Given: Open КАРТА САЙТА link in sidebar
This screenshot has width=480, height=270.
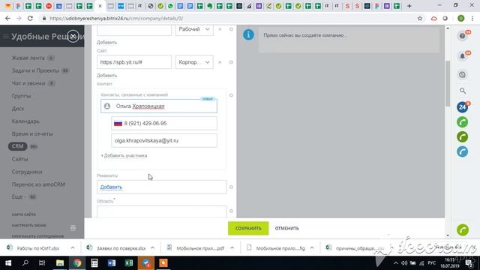Looking at the screenshot, I should point(24,214).
